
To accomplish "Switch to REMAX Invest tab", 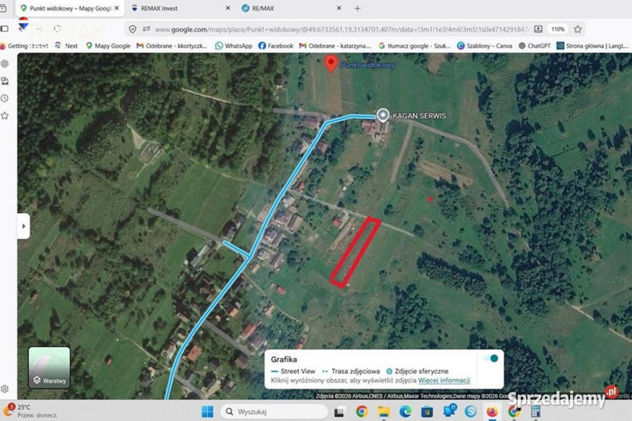I will point(179,8).
